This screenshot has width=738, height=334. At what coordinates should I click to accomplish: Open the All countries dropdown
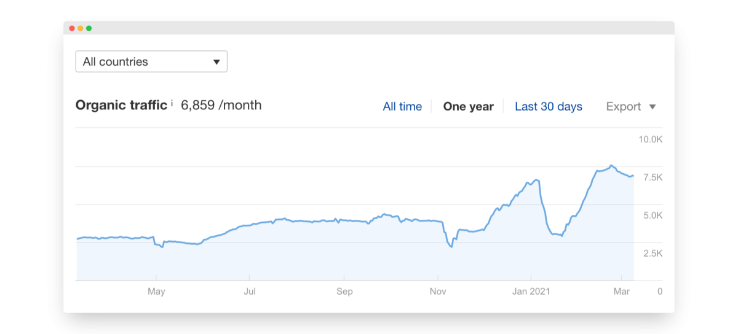(x=151, y=61)
